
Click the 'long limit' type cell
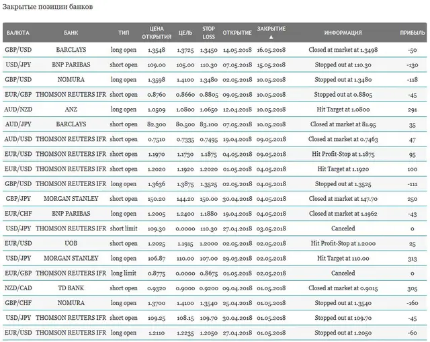pos(124,273)
